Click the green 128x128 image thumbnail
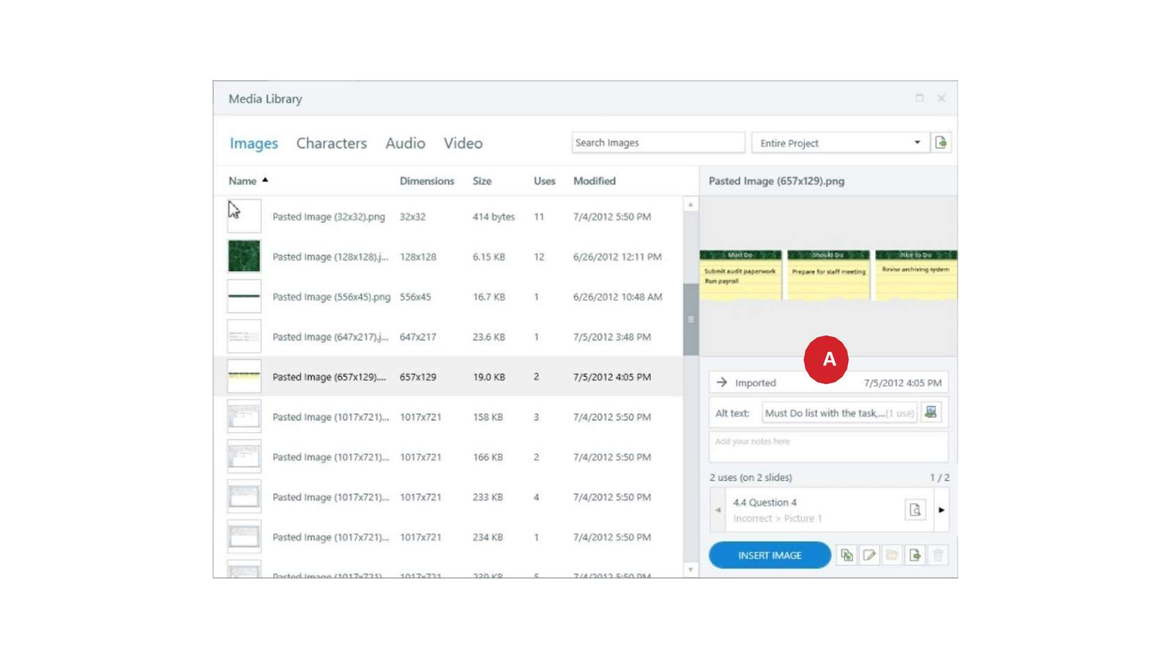The width and height of the screenshot is (1171, 659). pyautogui.click(x=244, y=256)
